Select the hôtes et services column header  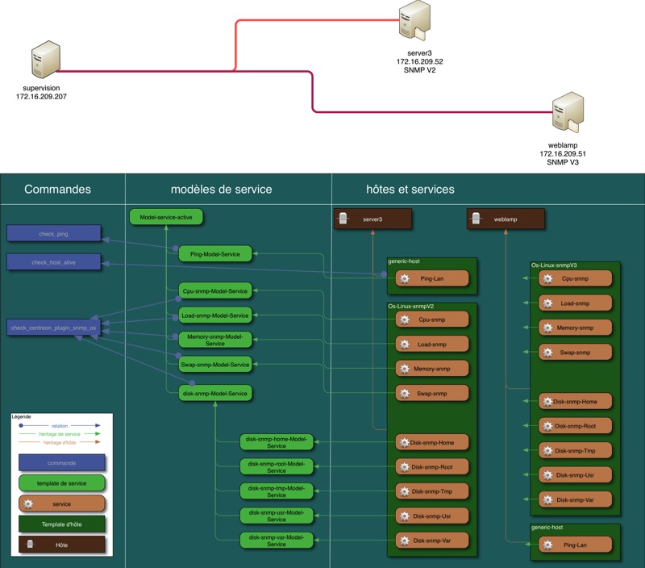[410, 190]
